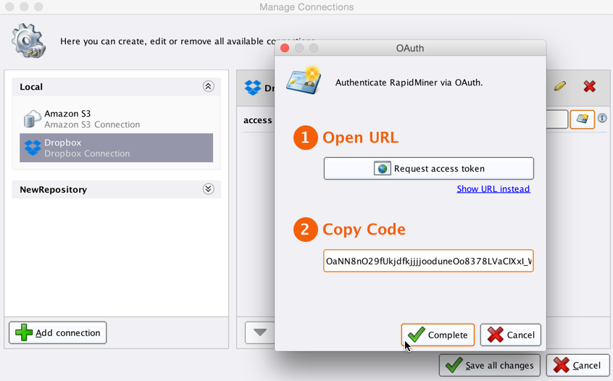Close the OAuth dialog with the red button

(x=285, y=48)
